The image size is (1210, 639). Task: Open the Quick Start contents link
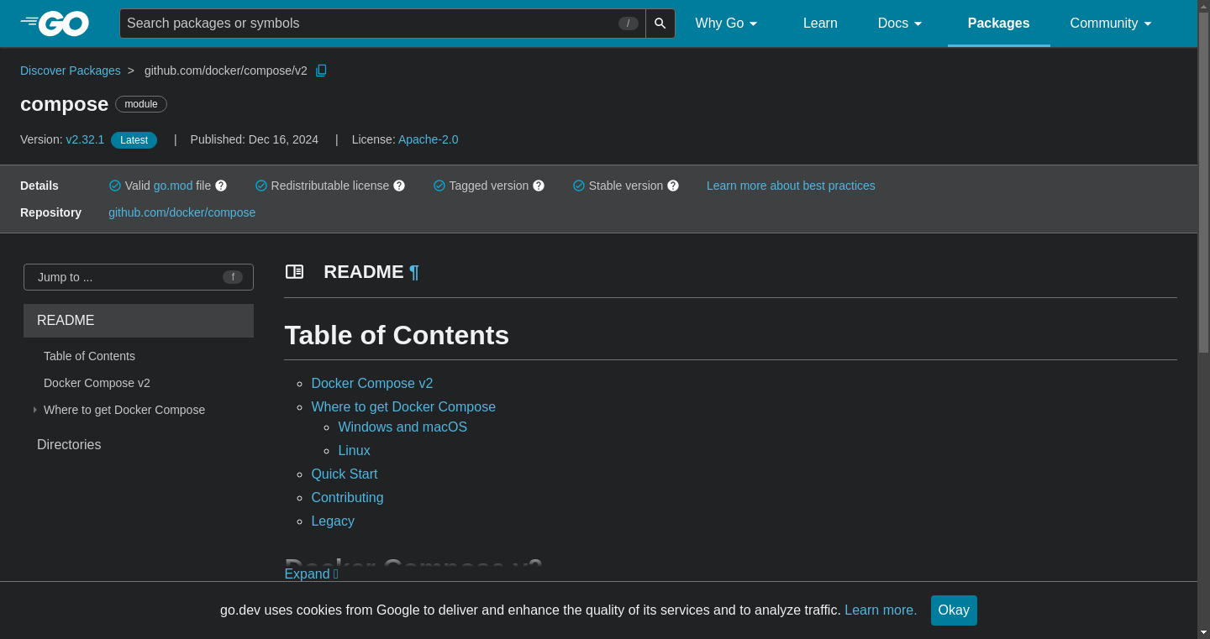(345, 474)
